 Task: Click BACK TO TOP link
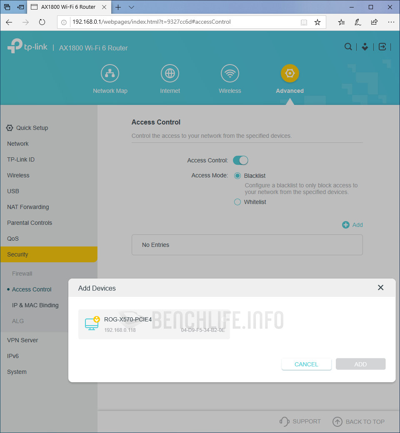[x=358, y=422]
